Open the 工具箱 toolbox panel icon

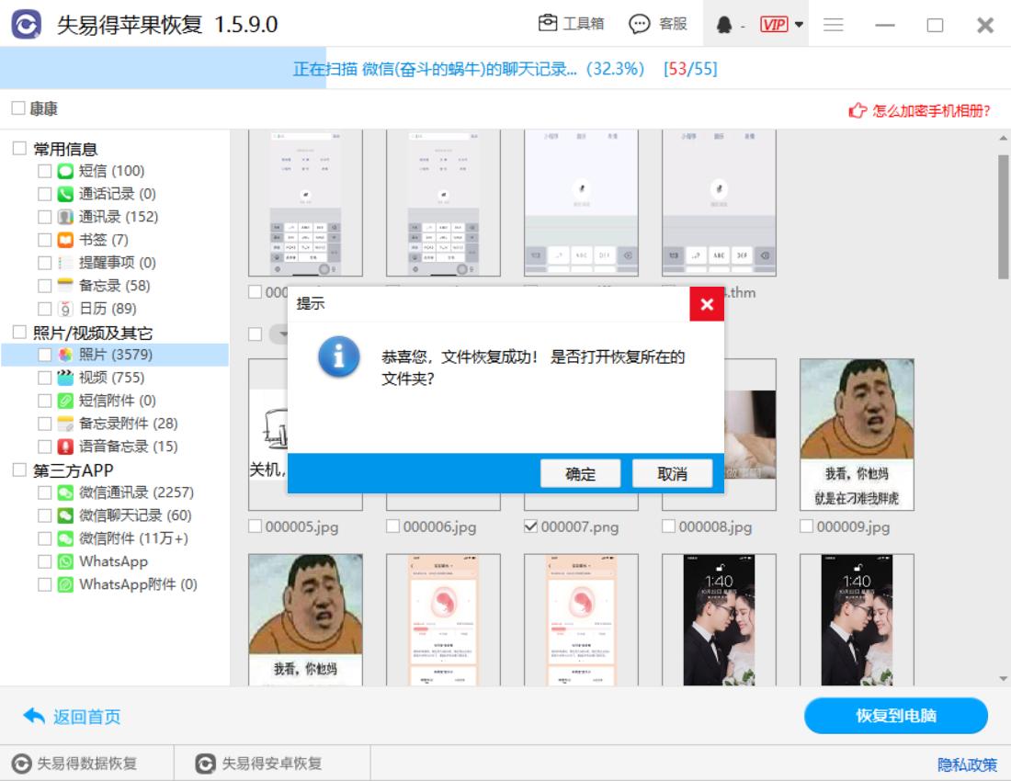coord(546,25)
